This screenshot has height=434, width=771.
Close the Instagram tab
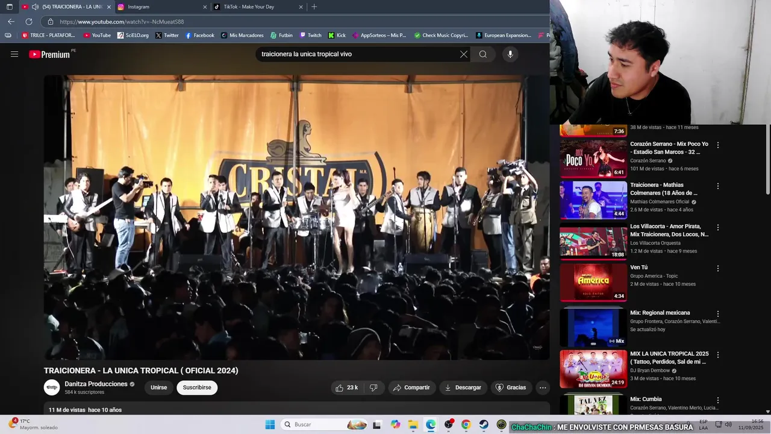pyautogui.click(x=205, y=7)
